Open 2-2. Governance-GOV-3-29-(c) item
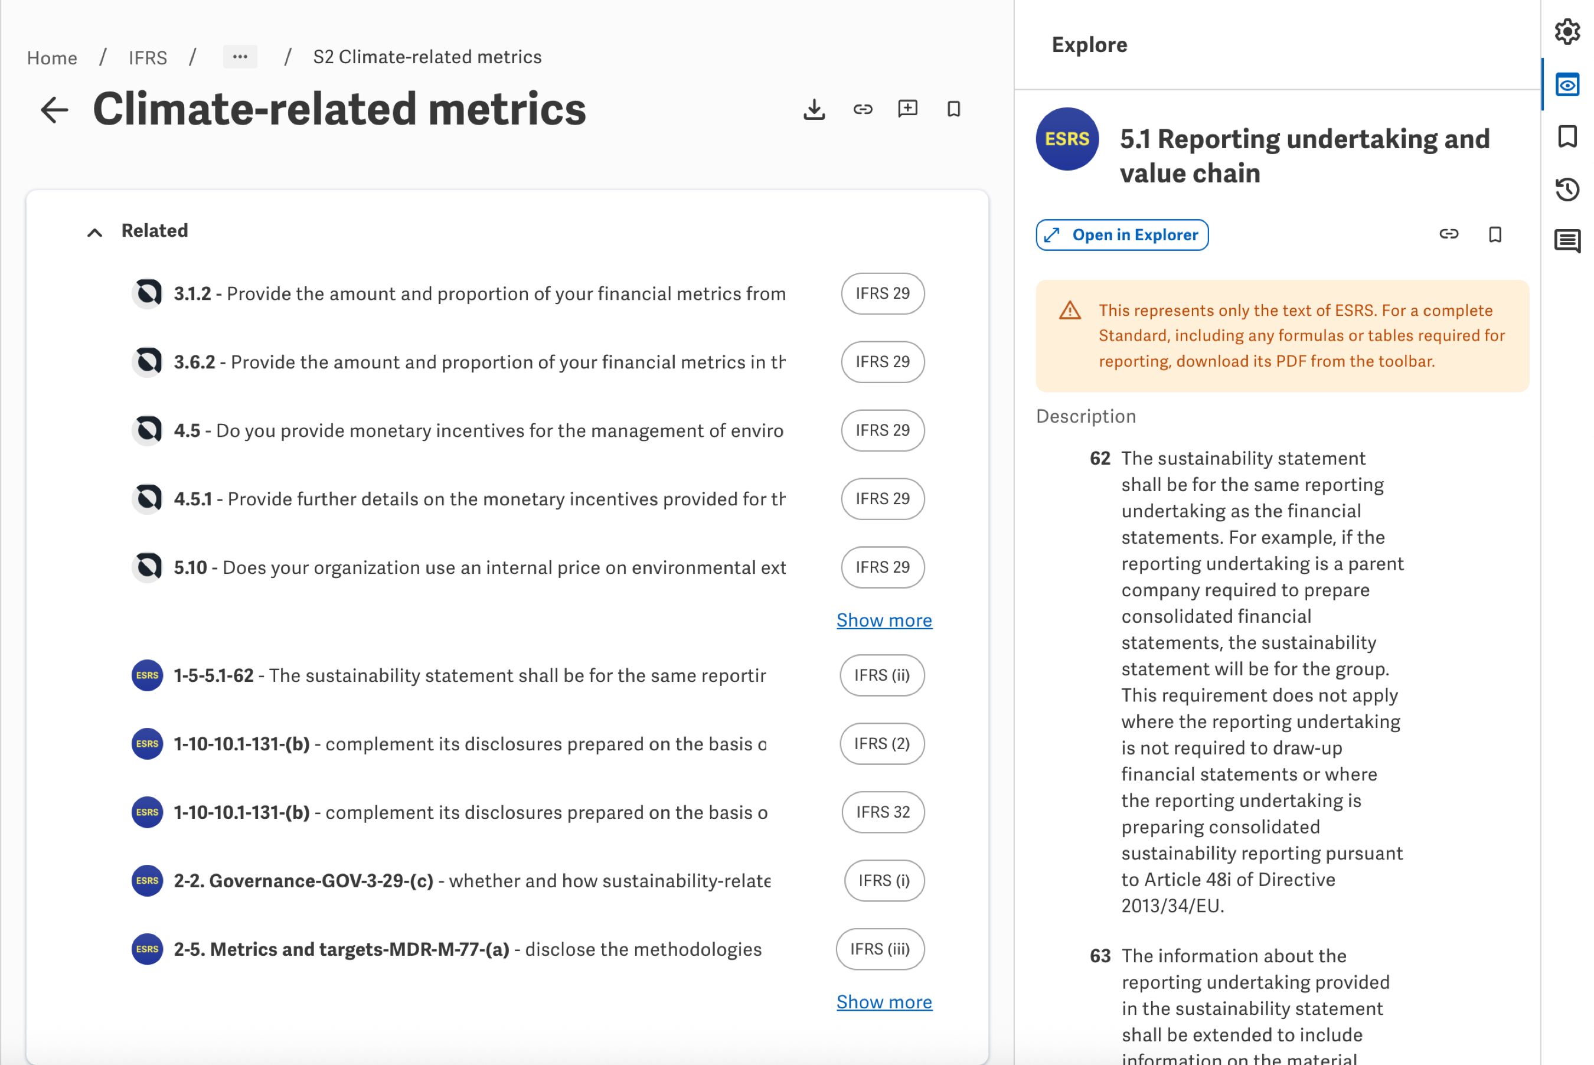This screenshot has width=1594, height=1065. pyautogui.click(x=472, y=881)
